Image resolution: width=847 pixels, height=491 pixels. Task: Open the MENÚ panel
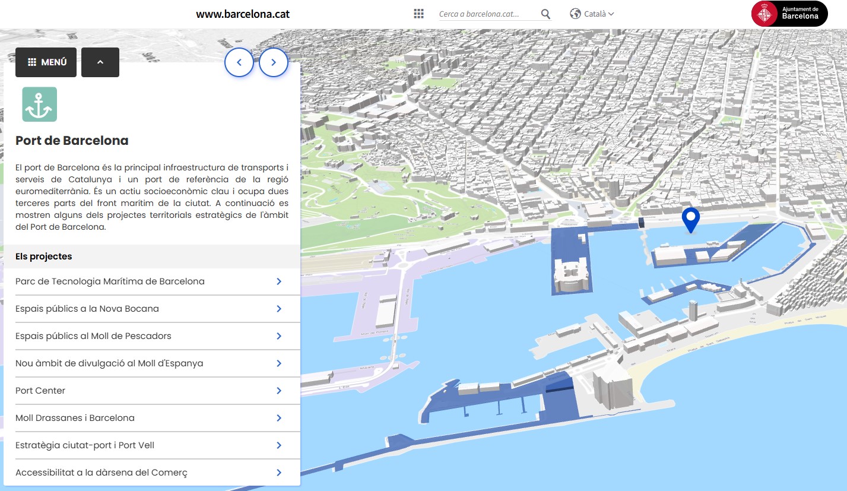46,62
